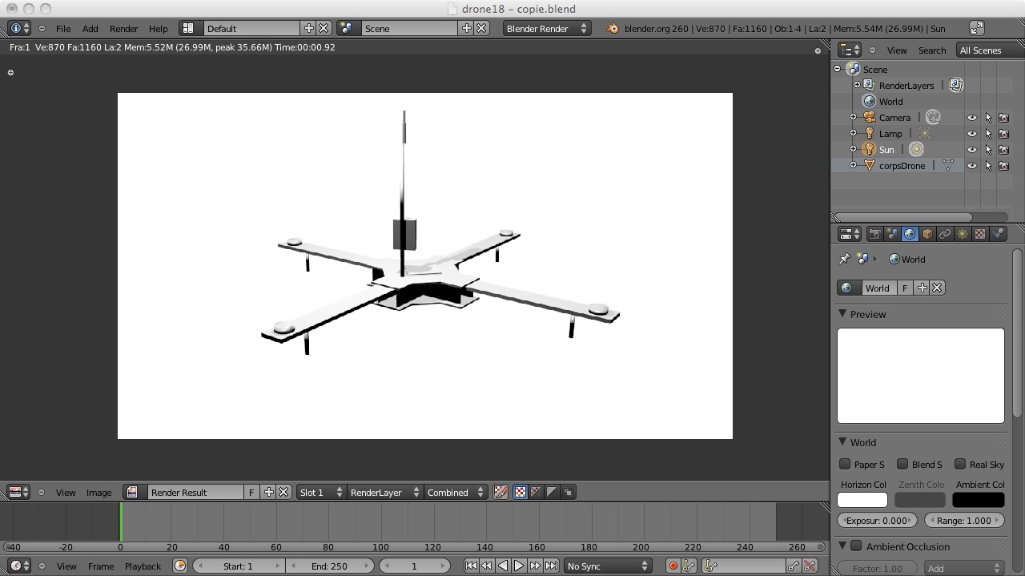Hide Camera in viewport via eye icon
1025x576 pixels.
tap(972, 117)
